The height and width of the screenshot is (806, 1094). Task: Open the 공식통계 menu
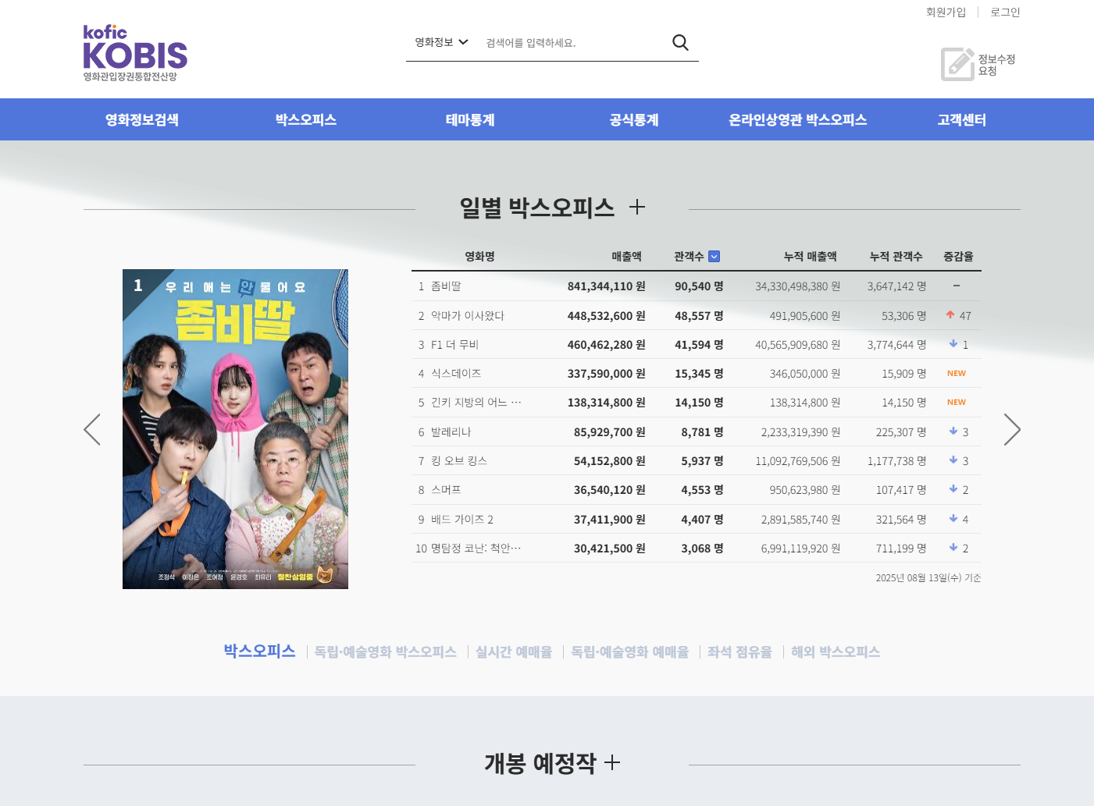(x=633, y=119)
